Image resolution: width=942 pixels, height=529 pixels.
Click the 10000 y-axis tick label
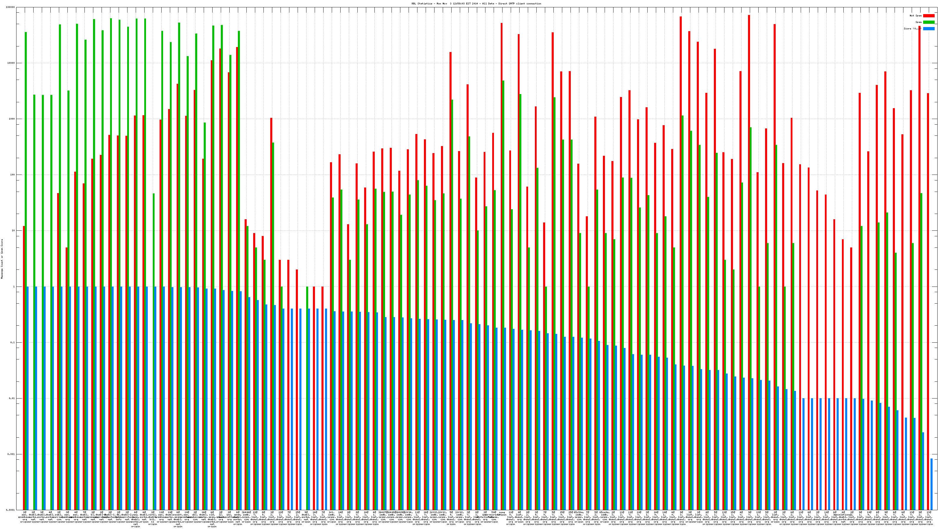[11, 63]
